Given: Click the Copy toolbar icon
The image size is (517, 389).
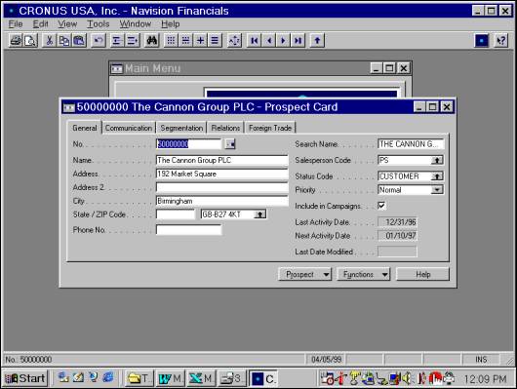Looking at the screenshot, I should point(64,41).
